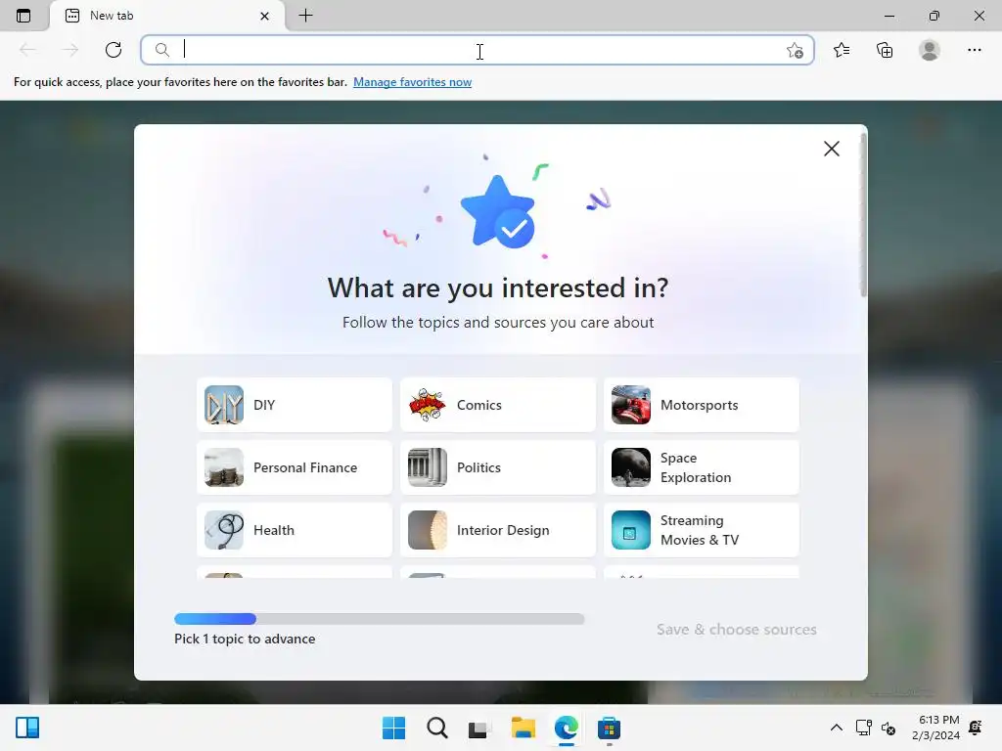Screen dimensions: 1002x751
Task: Close the New tab tab
Action: coord(264,16)
